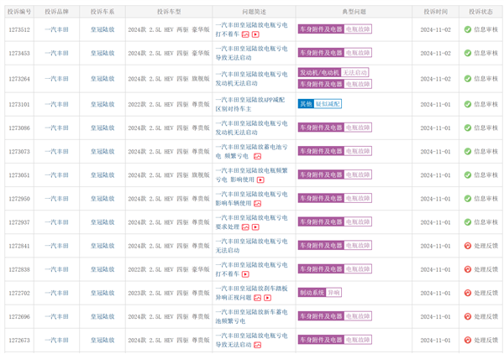Image resolution: width=504 pixels, height=354 pixels.
Task: Select complaint number 1273512 cell
Action: (x=19, y=29)
